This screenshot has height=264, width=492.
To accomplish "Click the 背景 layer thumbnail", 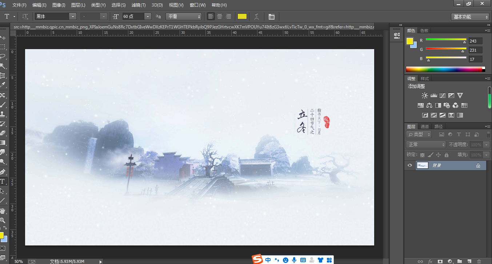I will tap(422, 165).
